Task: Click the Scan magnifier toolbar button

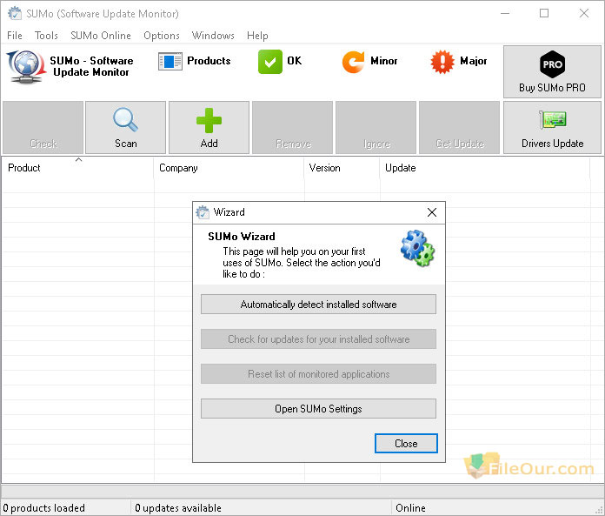Action: click(125, 127)
